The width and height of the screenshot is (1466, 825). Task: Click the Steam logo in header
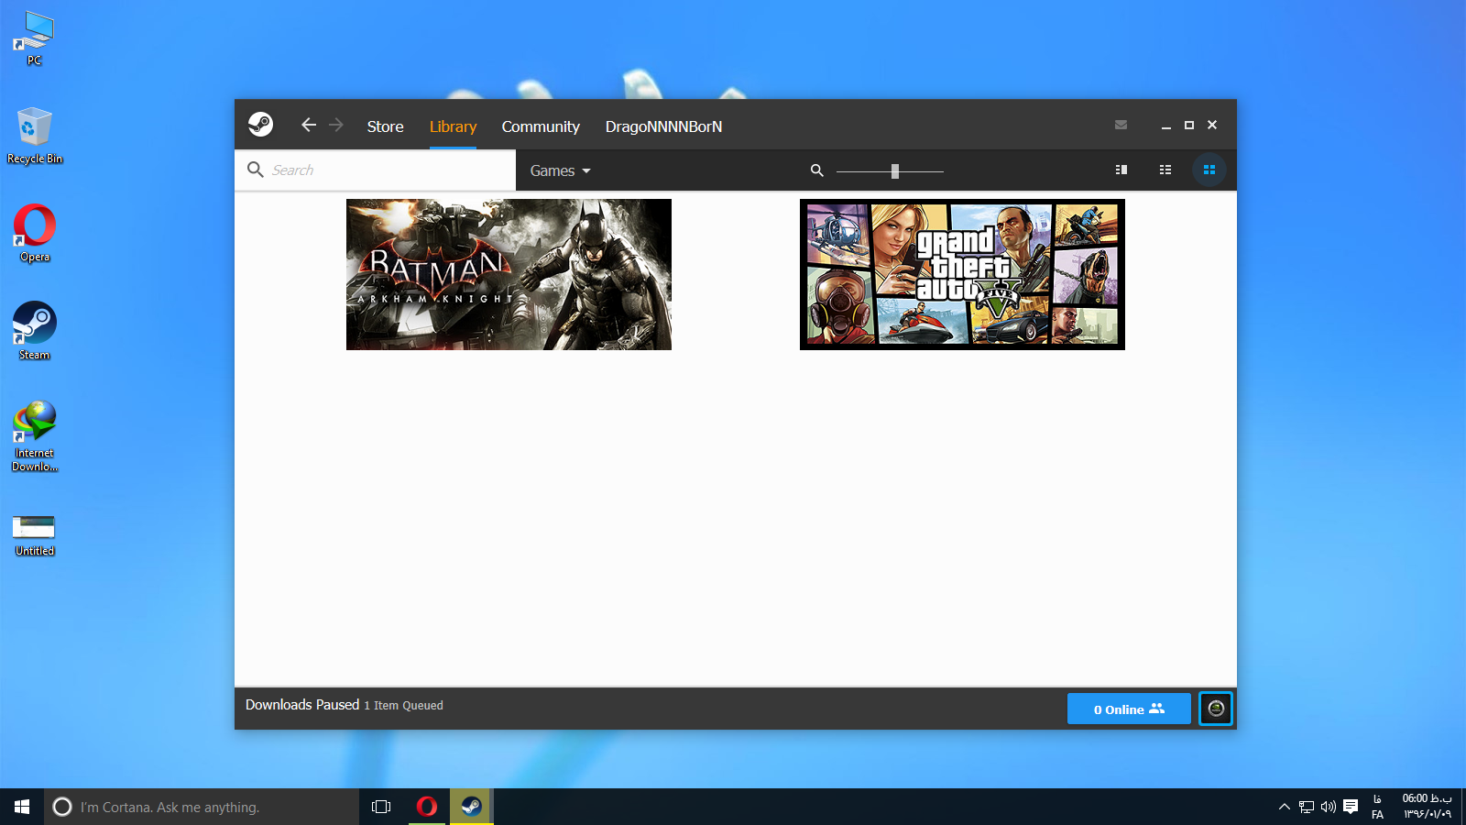(x=260, y=125)
